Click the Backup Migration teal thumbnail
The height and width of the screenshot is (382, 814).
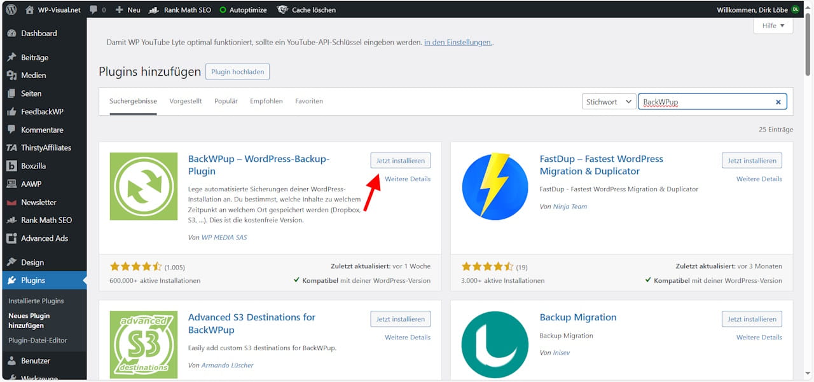(x=495, y=344)
